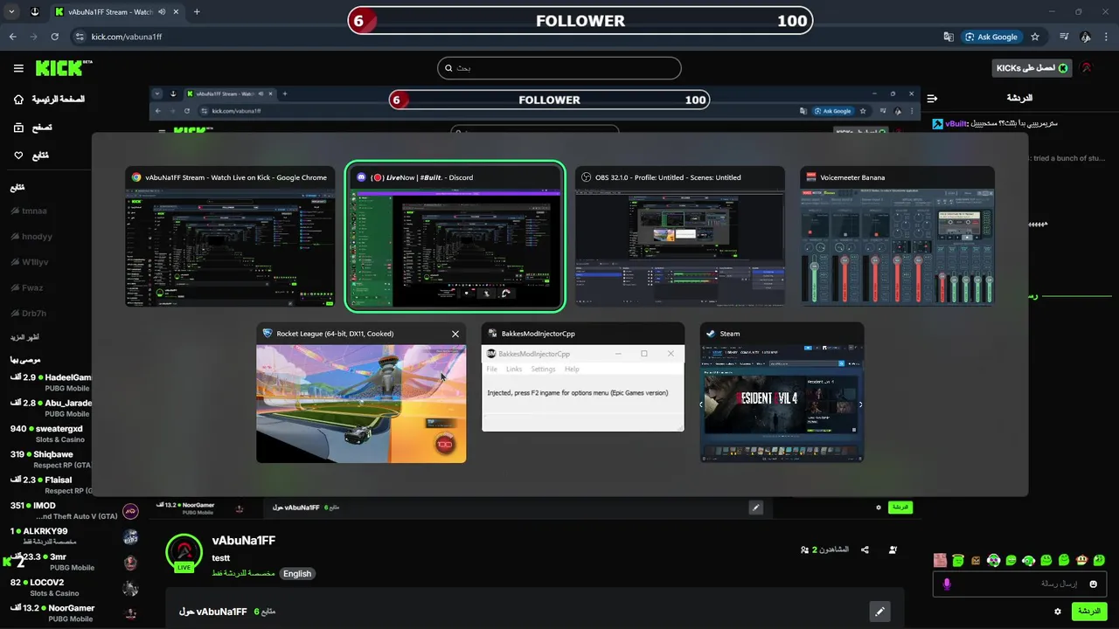The width and height of the screenshot is (1119, 629).
Task: Open Chrome media controls icon
Action: (1064, 37)
